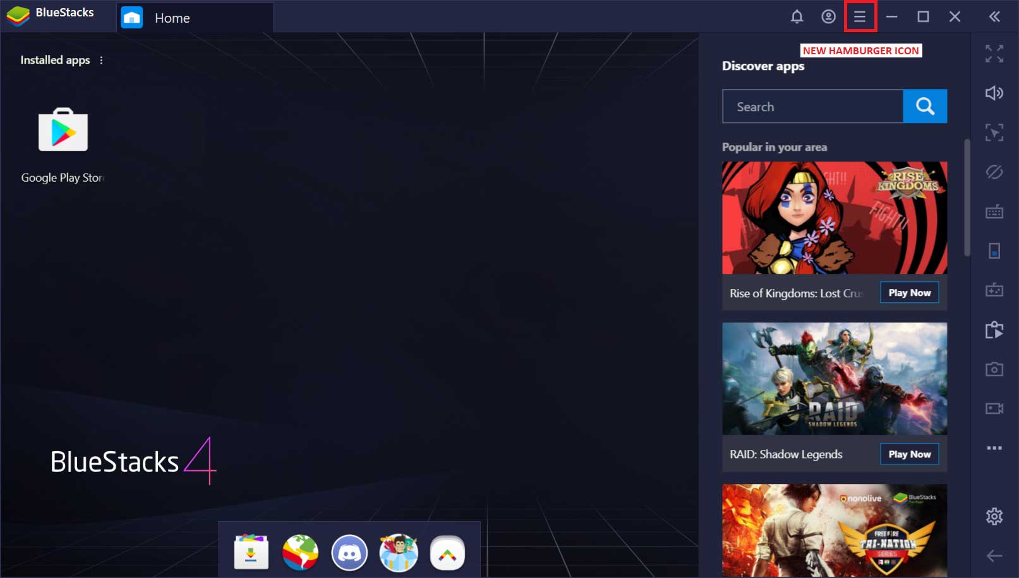Click Play Now for Rise of Kingdoms
This screenshot has width=1019, height=578.
[x=909, y=292]
